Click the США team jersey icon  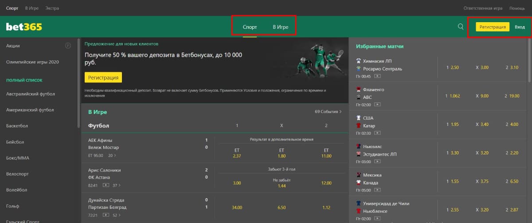point(359,118)
